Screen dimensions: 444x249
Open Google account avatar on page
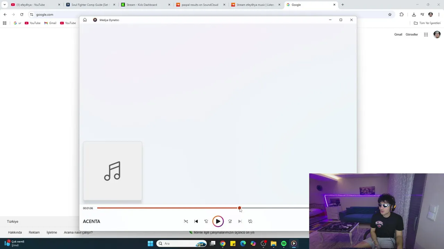click(x=437, y=35)
